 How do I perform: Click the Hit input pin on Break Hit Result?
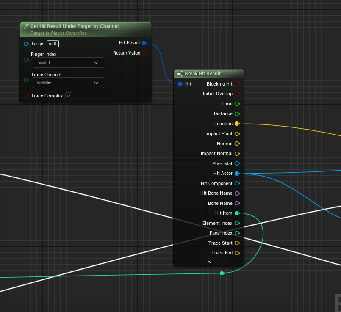pyautogui.click(x=180, y=84)
